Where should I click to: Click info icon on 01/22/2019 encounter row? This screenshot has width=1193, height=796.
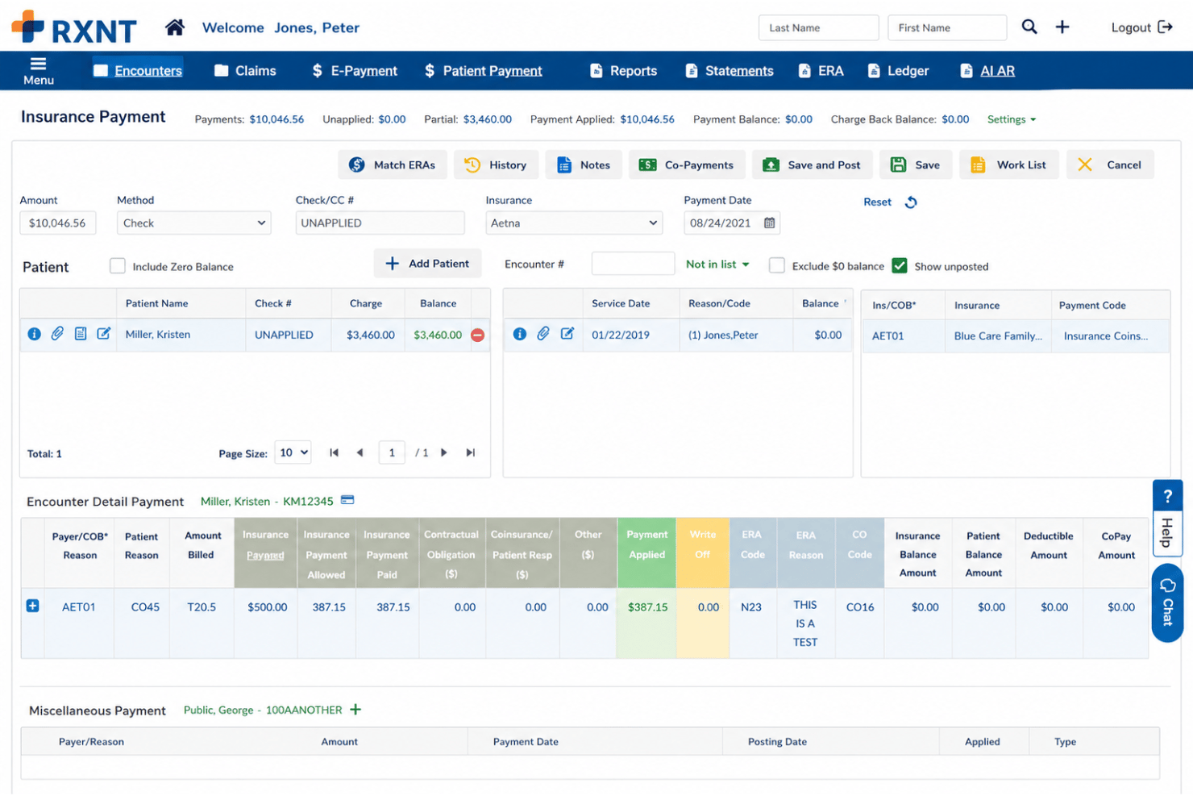[520, 334]
